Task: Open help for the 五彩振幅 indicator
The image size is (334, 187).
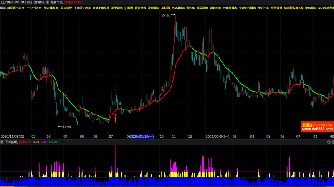Action: [2, 142]
